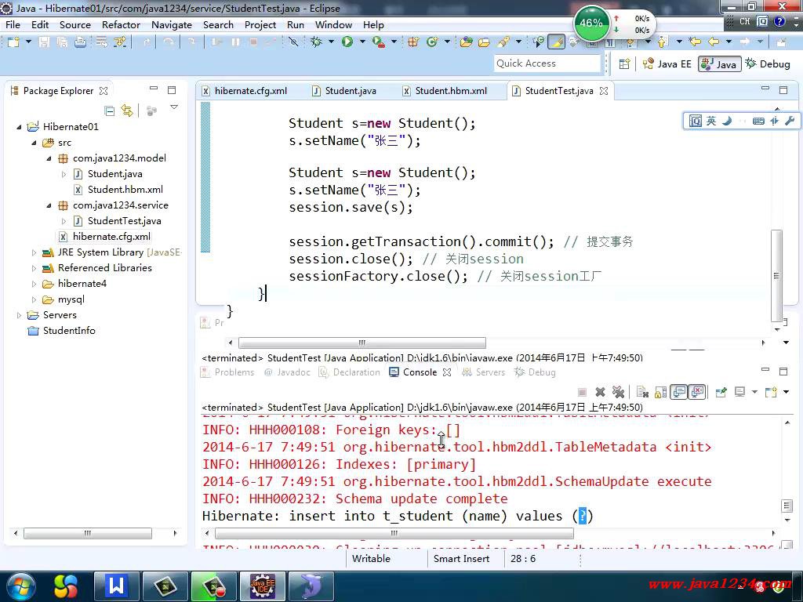
Task: Switch to the hibernate.cfg.xml editor tab
Action: [x=245, y=91]
